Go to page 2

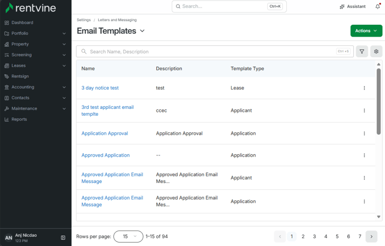click(x=303, y=236)
